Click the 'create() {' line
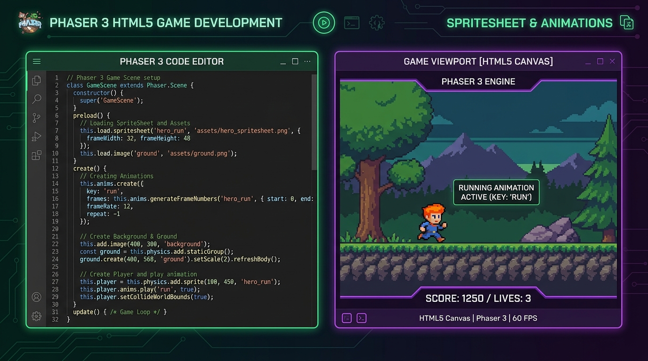The height and width of the screenshot is (361, 648). [90, 168]
